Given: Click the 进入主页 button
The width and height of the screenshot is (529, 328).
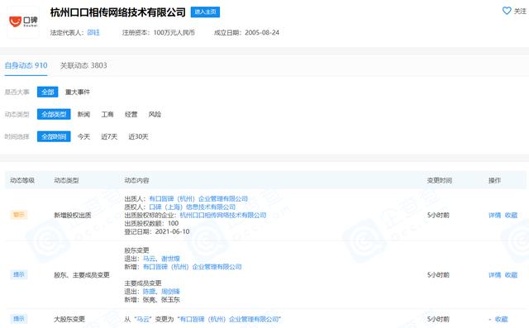Looking at the screenshot, I should click(205, 12).
